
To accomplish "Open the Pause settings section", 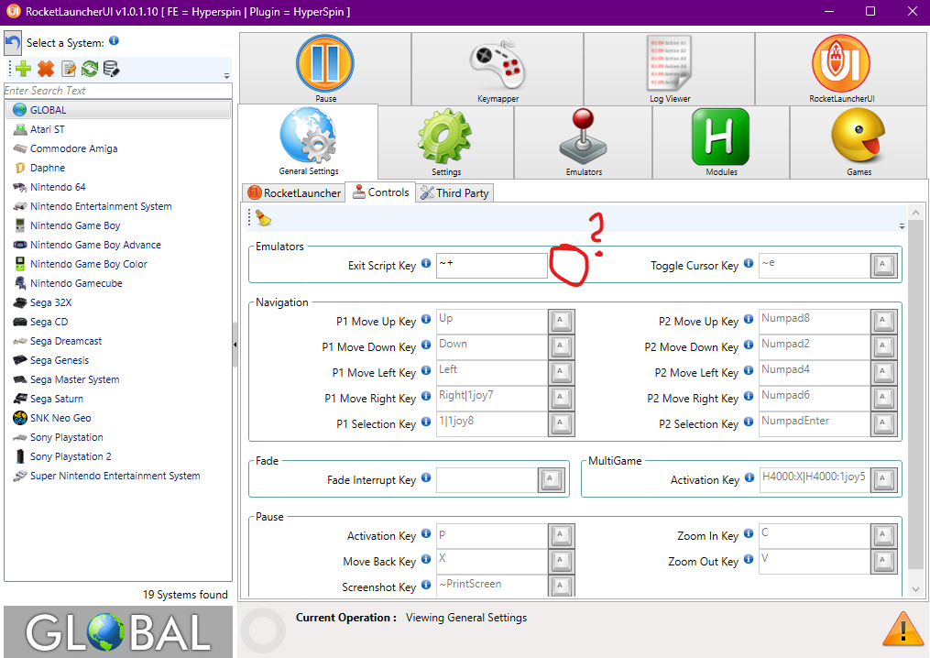I will 325,69.
